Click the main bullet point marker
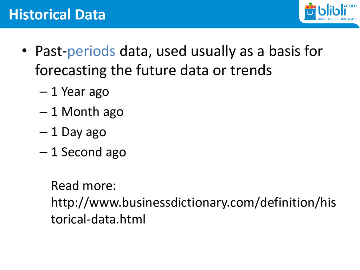This screenshot has height=270, width=360. pos(24,51)
